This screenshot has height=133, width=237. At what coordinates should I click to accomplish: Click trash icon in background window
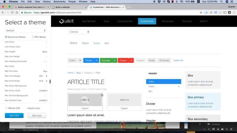point(231,129)
